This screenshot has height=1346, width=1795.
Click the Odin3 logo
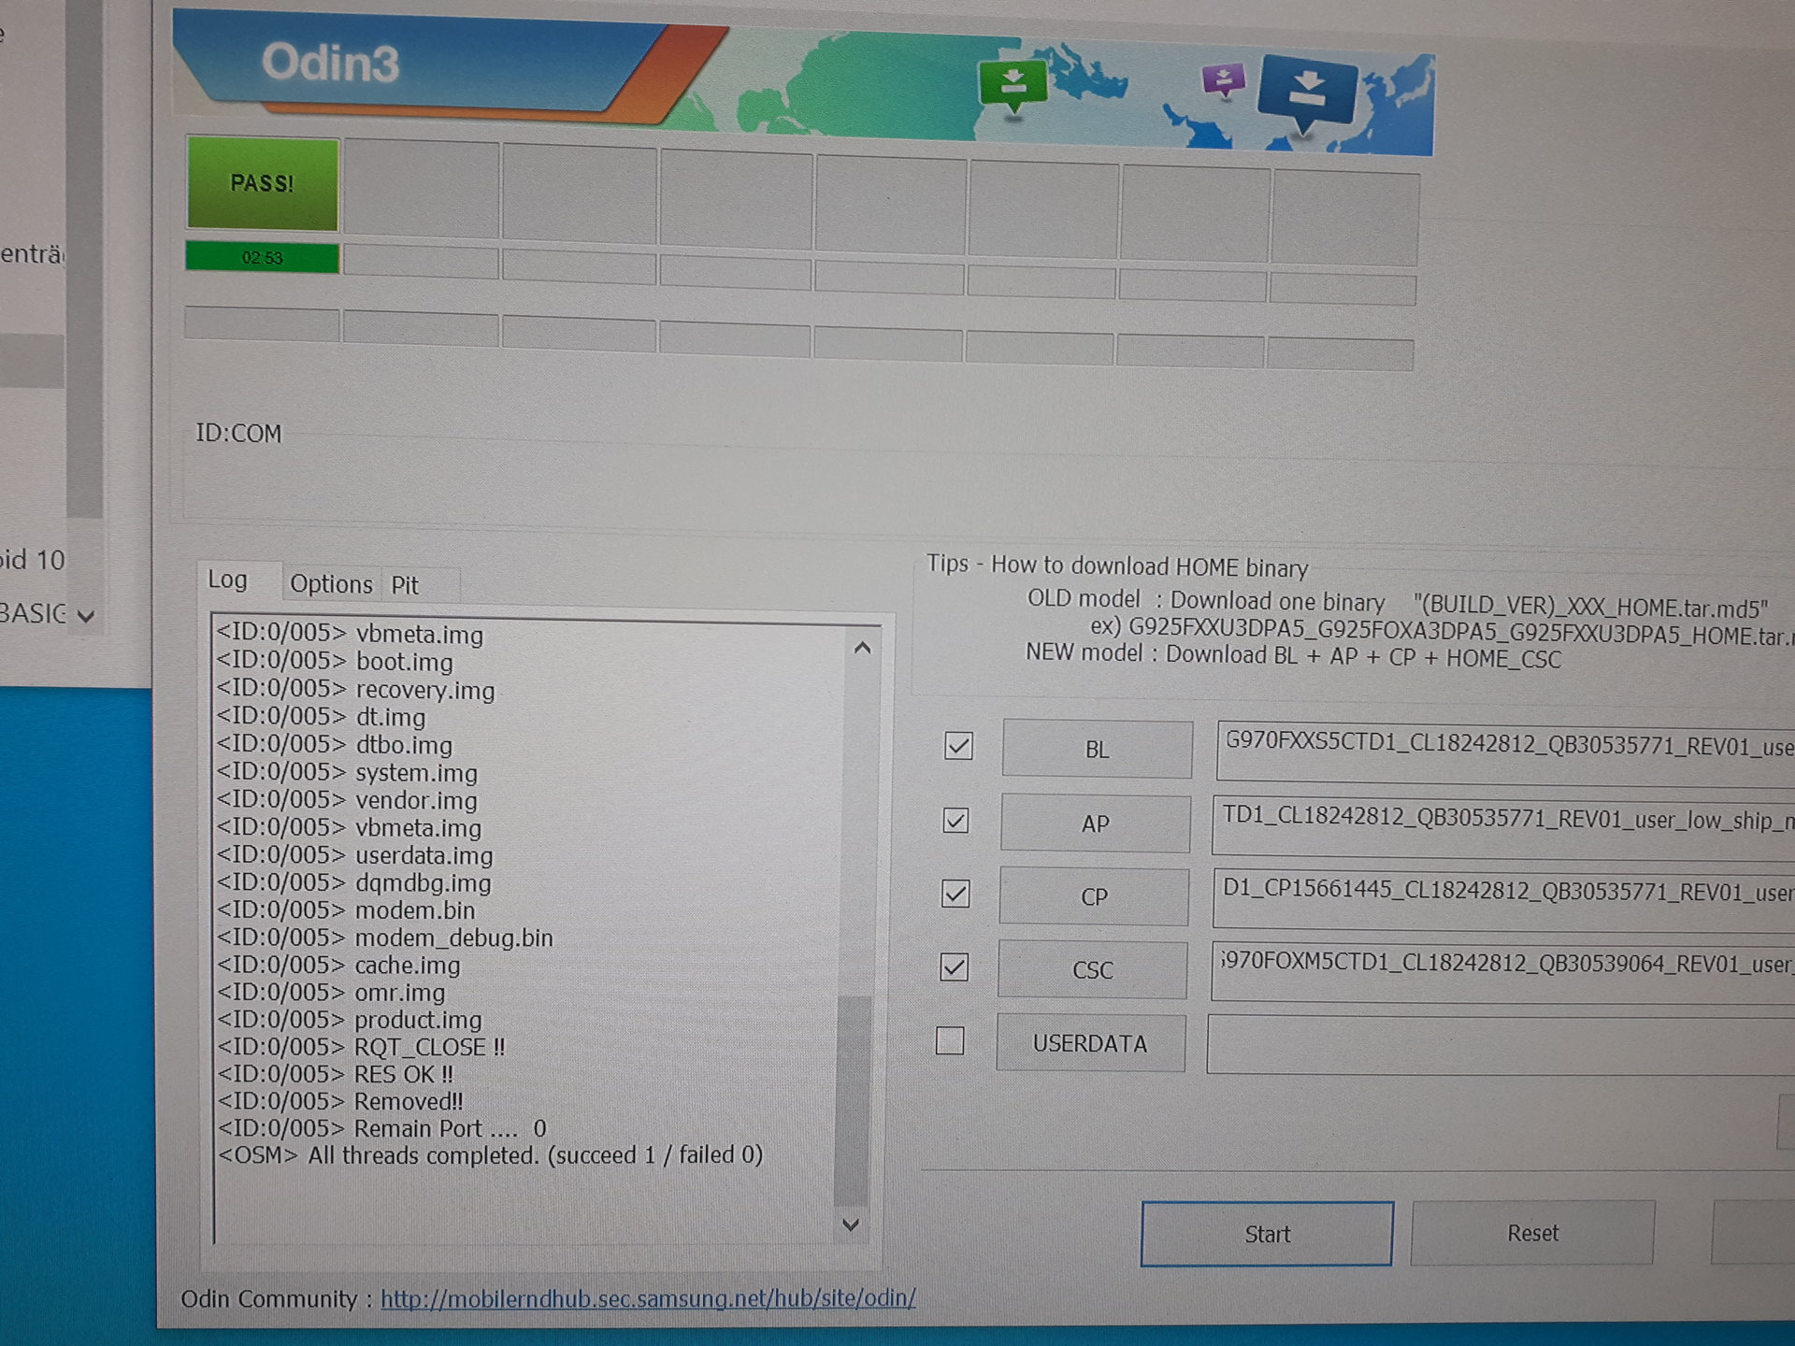(330, 64)
